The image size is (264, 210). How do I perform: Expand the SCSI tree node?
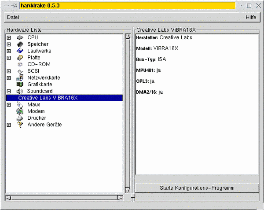coord(9,71)
